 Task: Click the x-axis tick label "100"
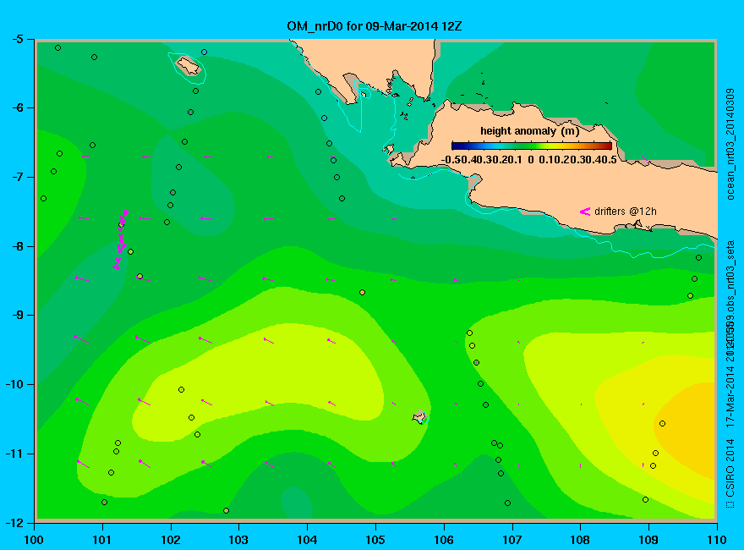pos(34,540)
